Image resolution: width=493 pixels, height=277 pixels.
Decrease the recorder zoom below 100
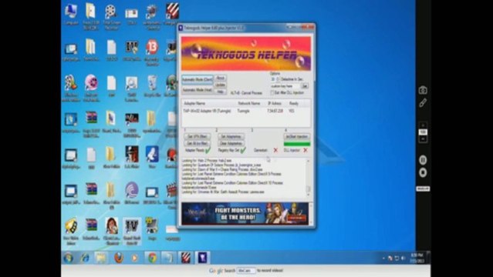coord(423,138)
